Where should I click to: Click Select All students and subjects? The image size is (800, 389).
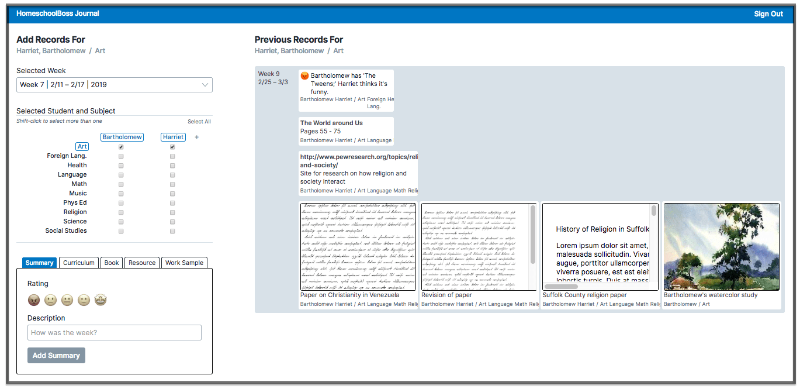pos(199,122)
